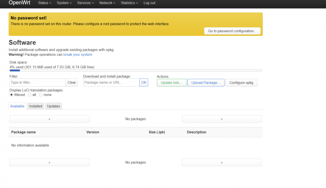This screenshot has width=326, height=188.
Task: Open the OpenWrt home logo link
Action: pyautogui.click(x=19, y=3)
